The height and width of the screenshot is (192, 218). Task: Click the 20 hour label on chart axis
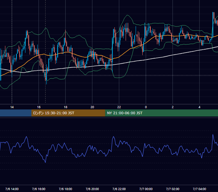pyautogui.click(x=92, y=107)
